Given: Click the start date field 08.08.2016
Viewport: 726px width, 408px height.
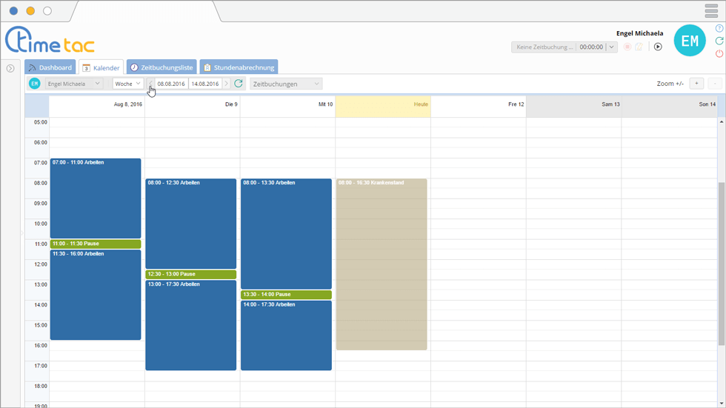Looking at the screenshot, I should click(x=171, y=84).
